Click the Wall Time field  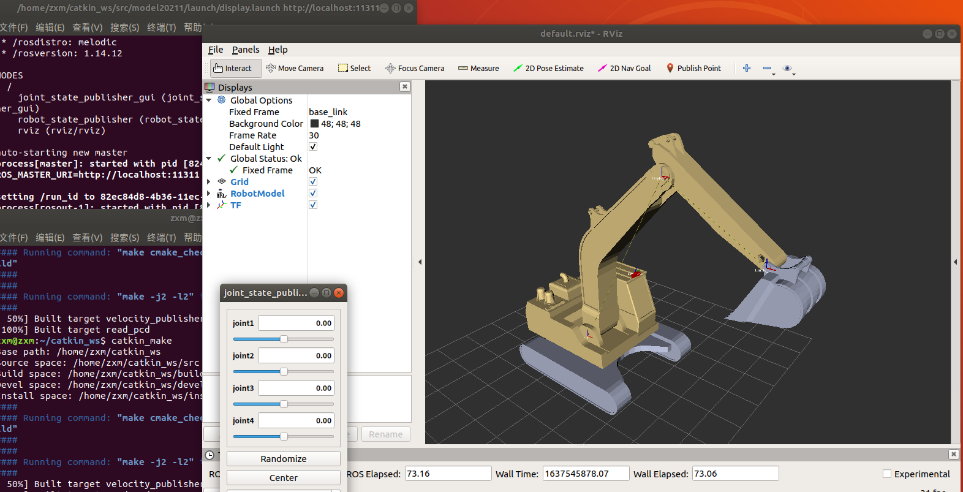coord(586,474)
